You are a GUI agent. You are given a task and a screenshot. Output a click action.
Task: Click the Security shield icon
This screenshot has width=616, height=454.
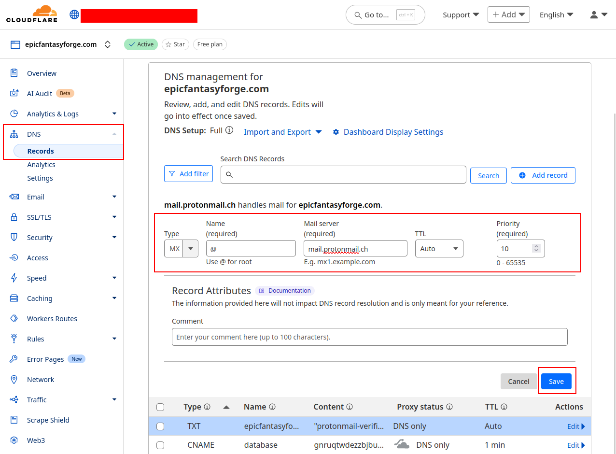pyautogui.click(x=14, y=237)
